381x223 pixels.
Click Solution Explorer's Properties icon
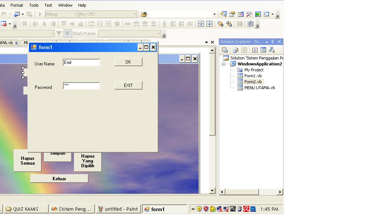pos(225,50)
